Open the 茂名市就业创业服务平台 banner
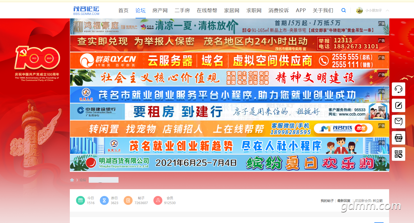Image resolution: width=414 pixels, height=223 pixels. [229, 95]
